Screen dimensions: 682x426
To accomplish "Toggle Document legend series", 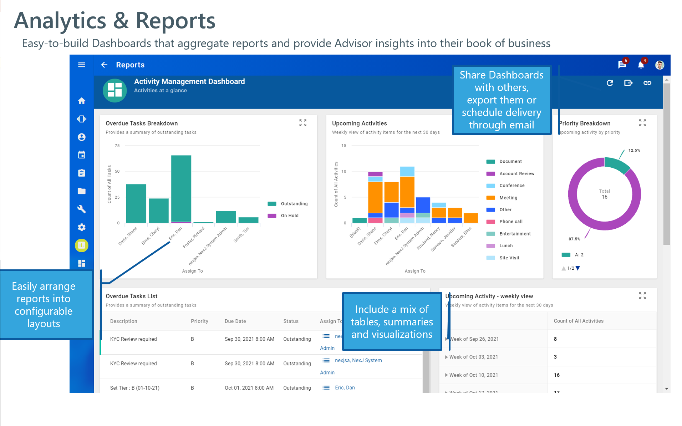I will click(x=504, y=162).
